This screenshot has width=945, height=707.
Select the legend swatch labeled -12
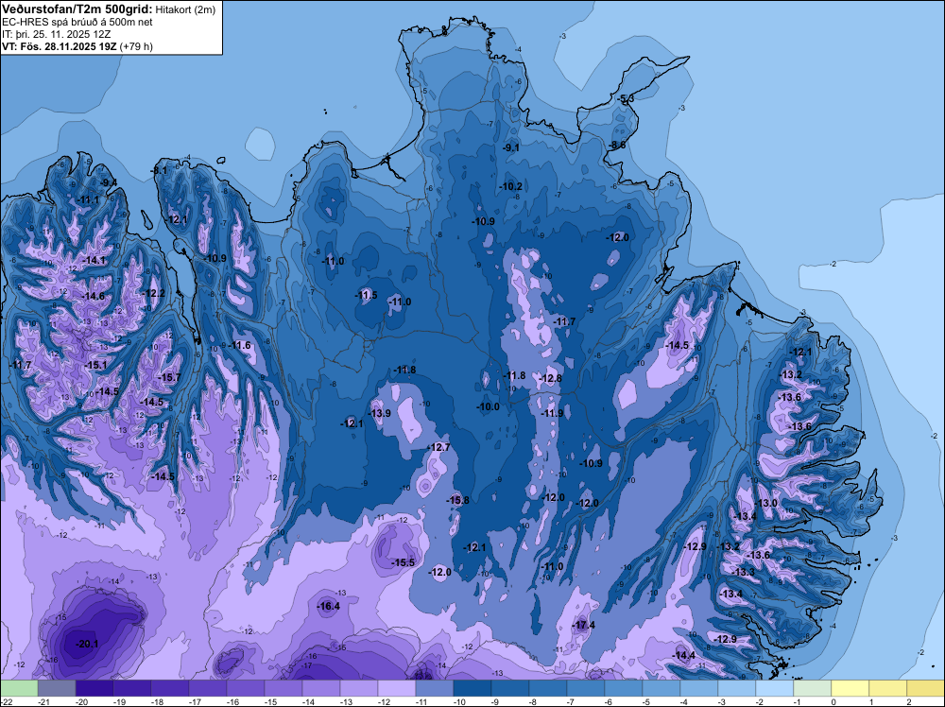397,688
